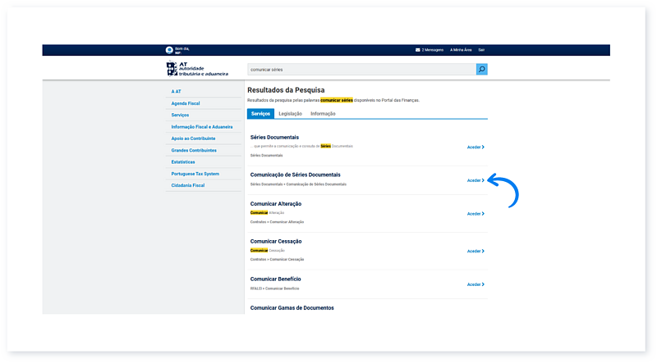Select Informação Fiscal e Aduaneira in sidebar
Image resolution: width=657 pixels, height=363 pixels.
(202, 127)
